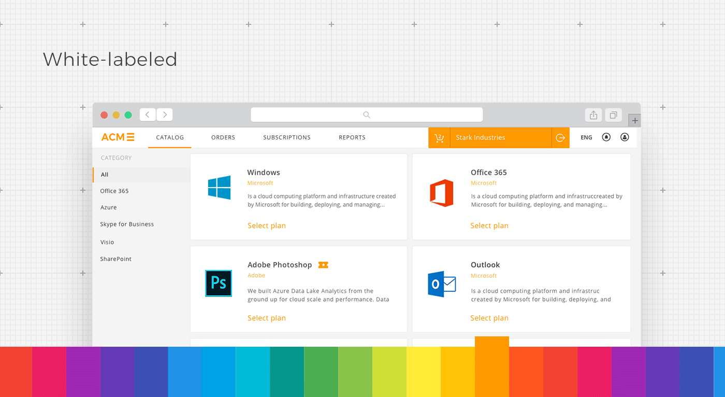Choose the Azure category

coord(108,208)
